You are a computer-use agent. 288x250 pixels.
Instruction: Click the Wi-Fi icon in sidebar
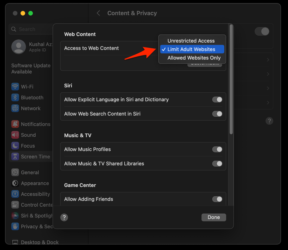pyautogui.click(x=15, y=87)
